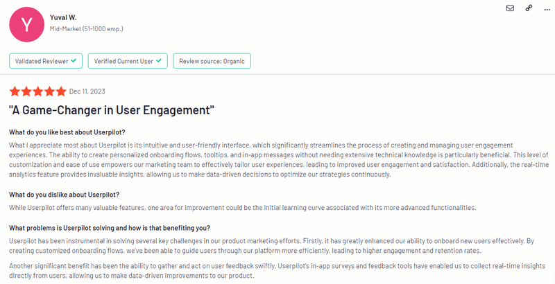Image resolution: width=555 pixels, height=284 pixels.
Task: Click the Dec 11, 2023 review date
Action: coord(88,91)
